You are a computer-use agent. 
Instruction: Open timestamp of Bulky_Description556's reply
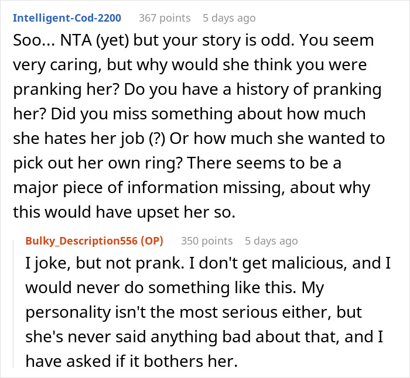tap(271, 240)
